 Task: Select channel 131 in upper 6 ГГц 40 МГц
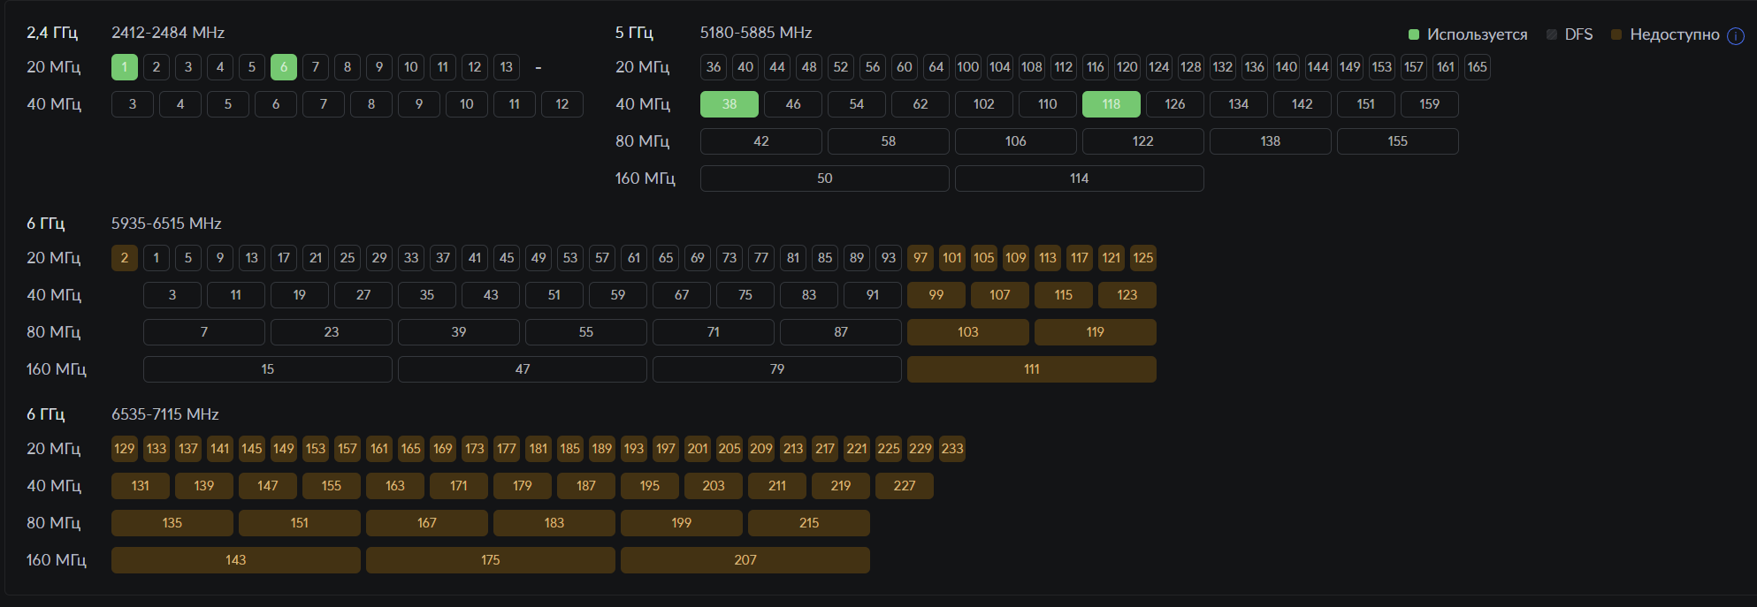pyautogui.click(x=141, y=486)
